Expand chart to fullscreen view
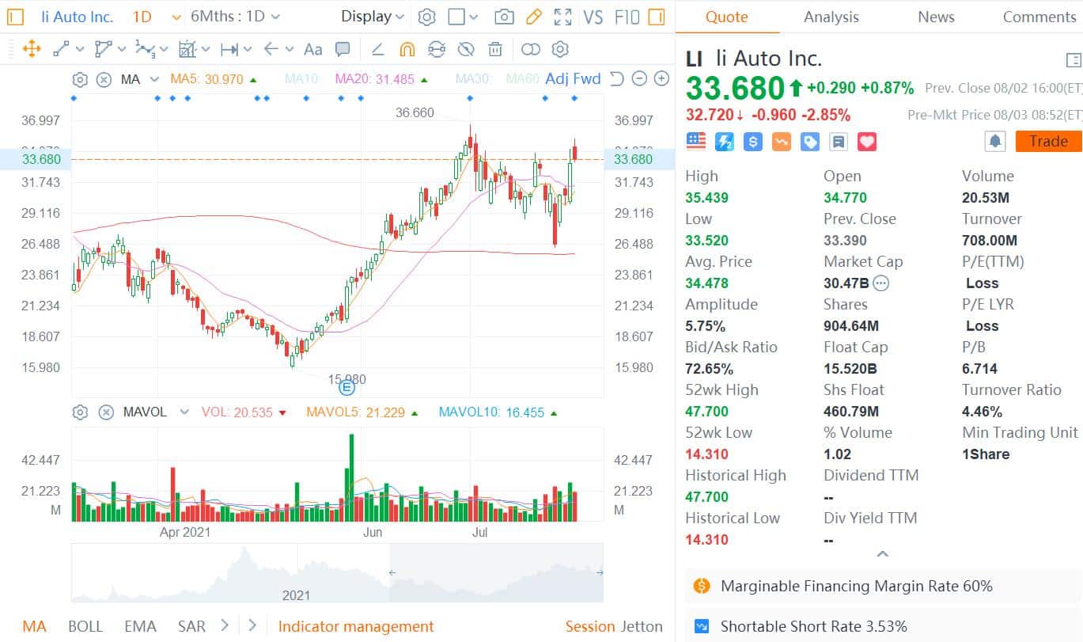This screenshot has height=642, width=1083. [x=562, y=17]
